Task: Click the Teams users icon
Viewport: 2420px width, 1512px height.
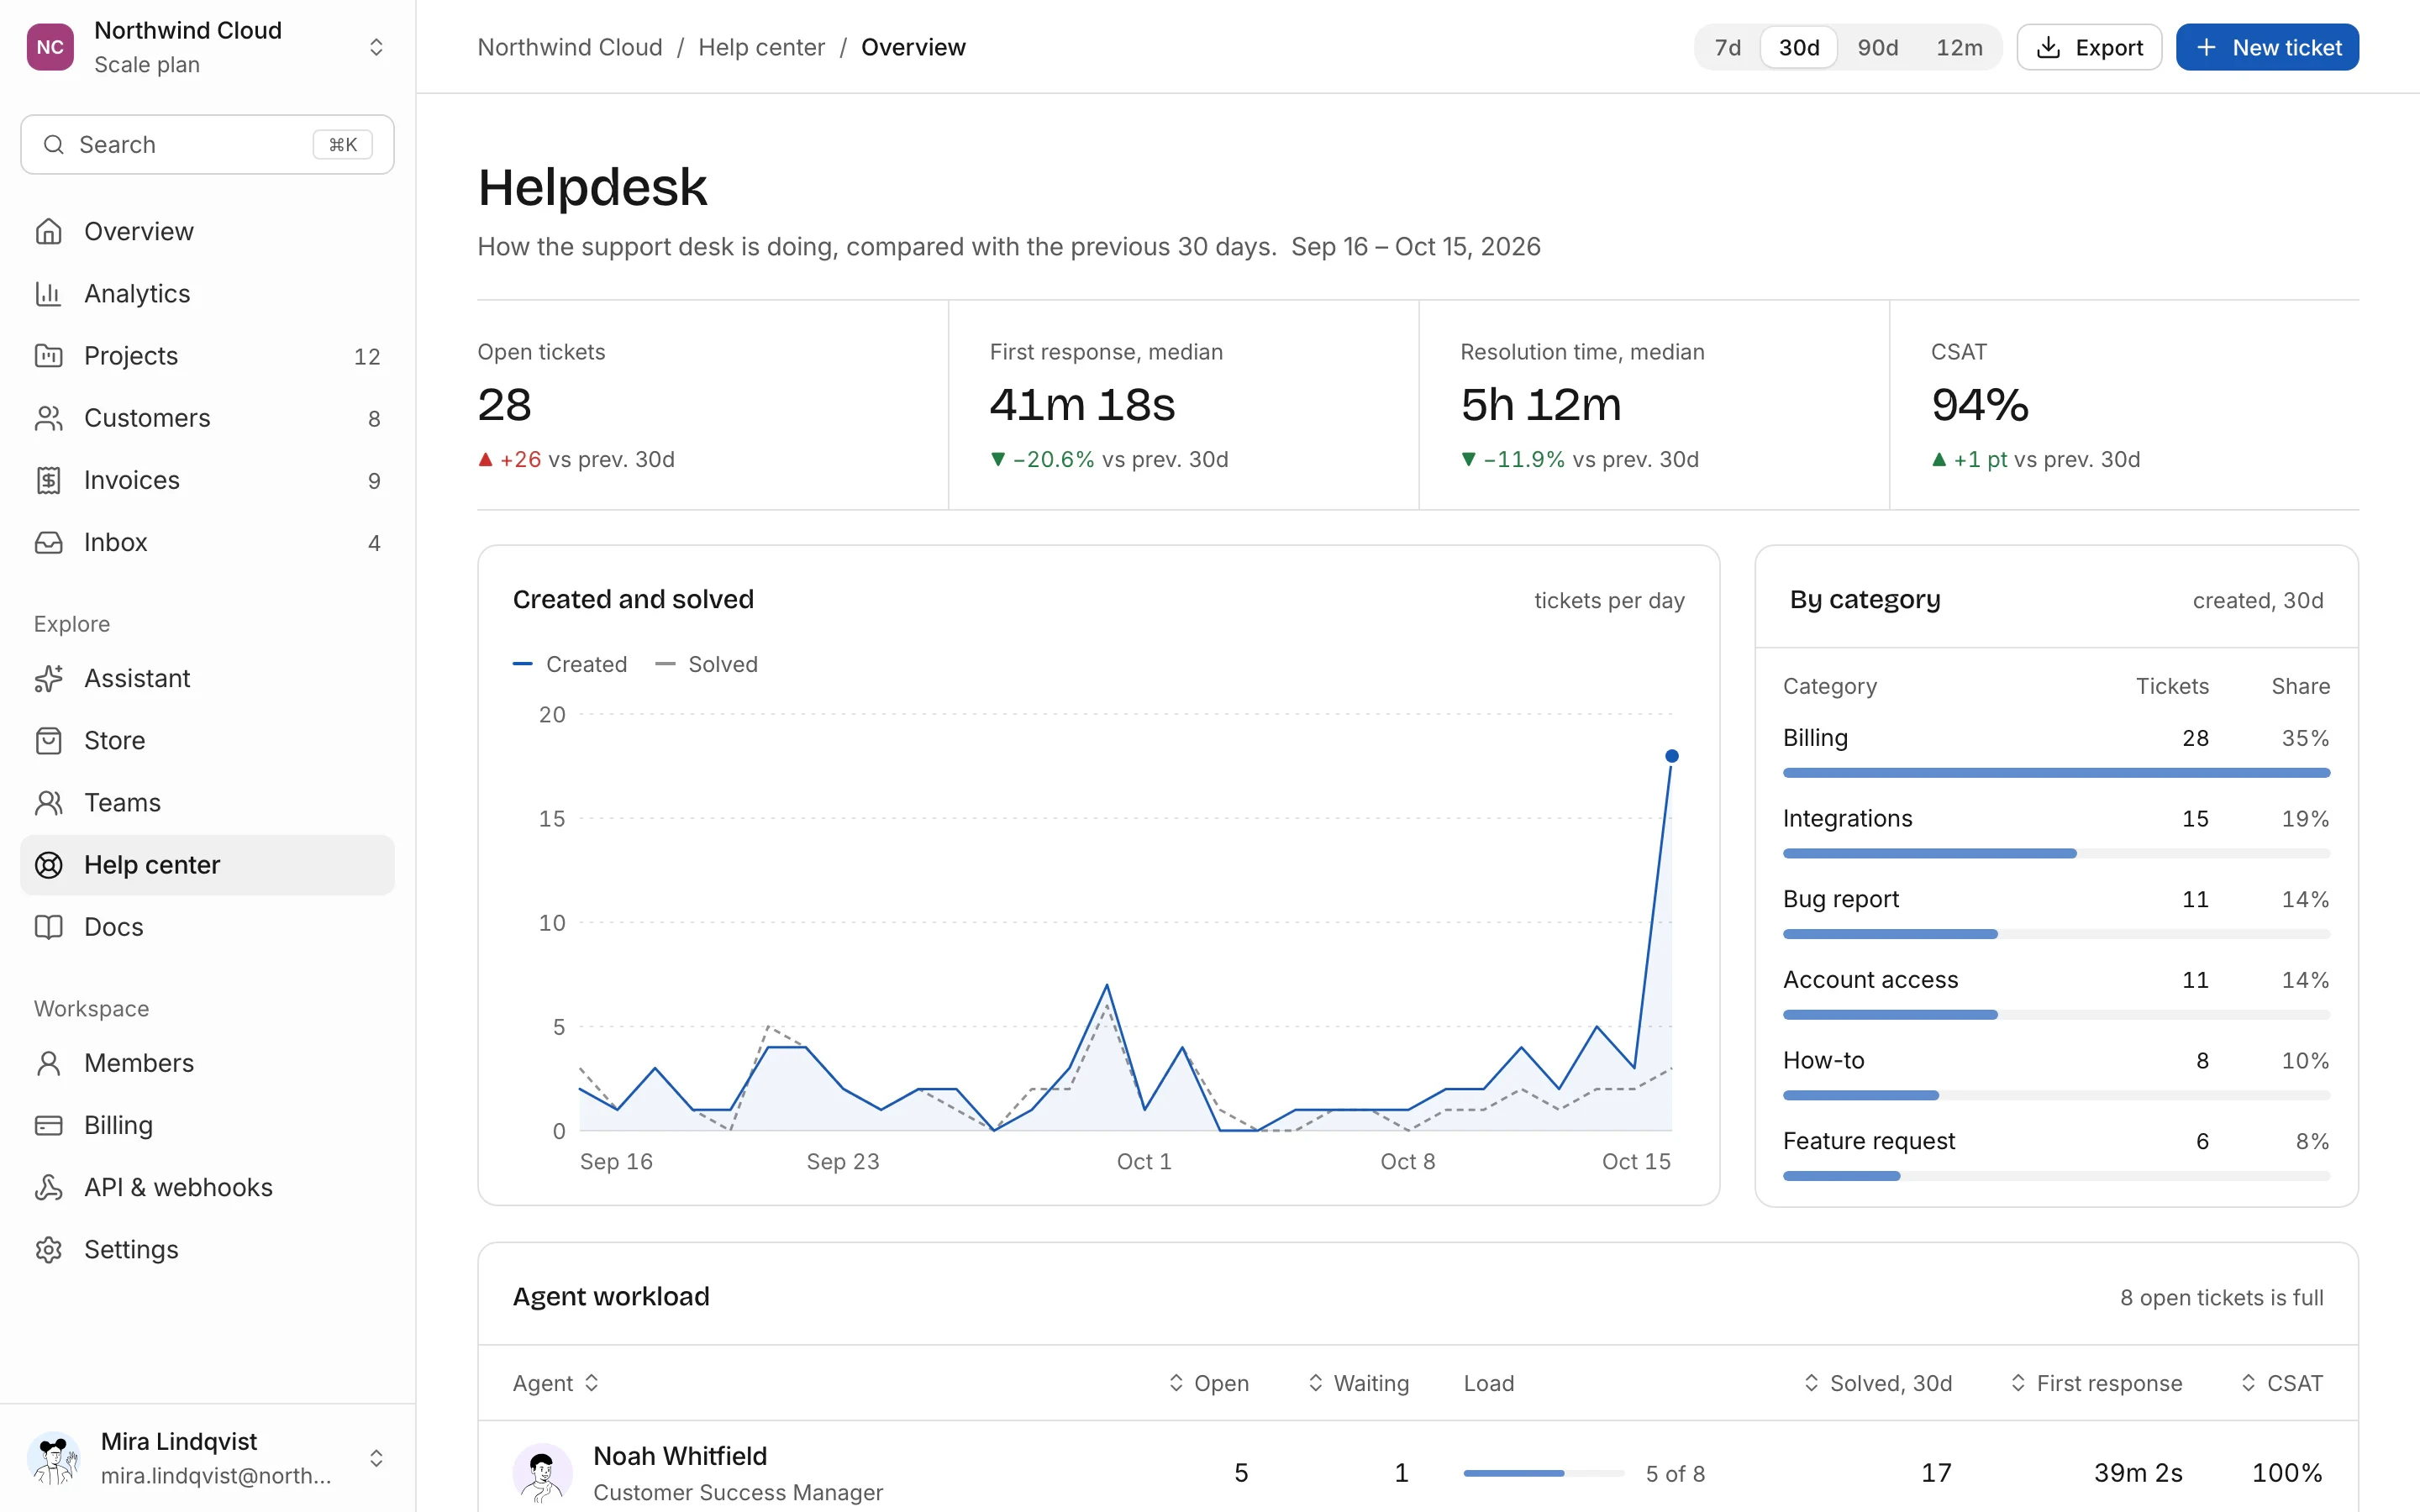Action: pyautogui.click(x=48, y=802)
